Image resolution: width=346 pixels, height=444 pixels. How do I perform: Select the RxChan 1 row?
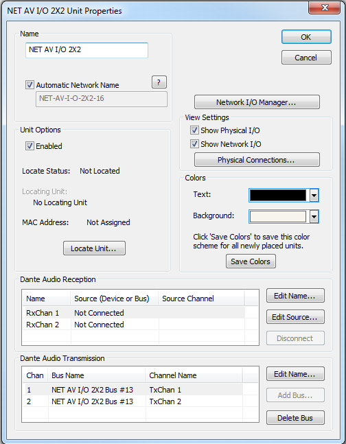point(134,313)
